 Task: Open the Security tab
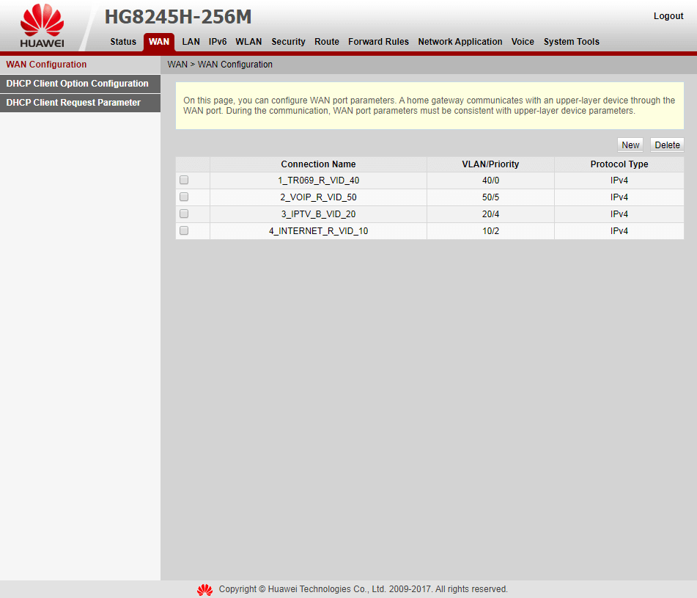(x=288, y=42)
